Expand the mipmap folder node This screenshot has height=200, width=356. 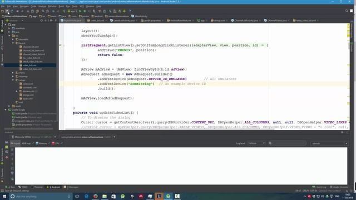13,77
